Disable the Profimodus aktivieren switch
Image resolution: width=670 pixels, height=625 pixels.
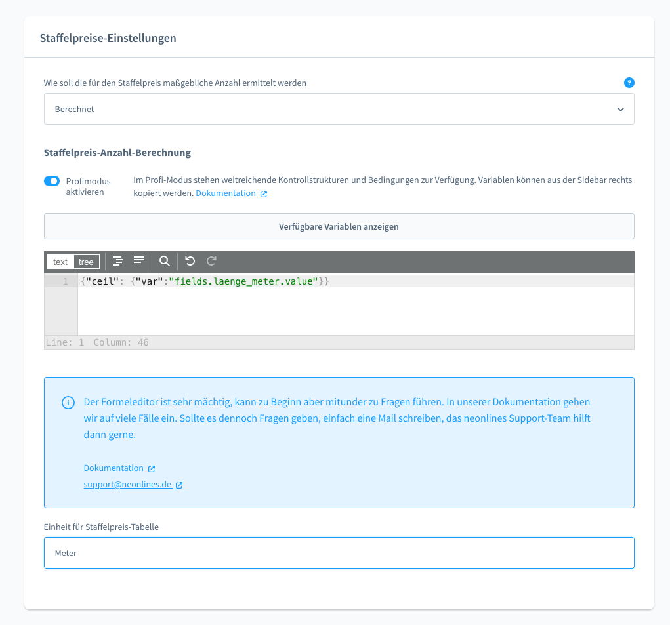coord(52,181)
